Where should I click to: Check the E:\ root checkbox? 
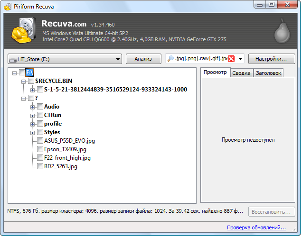tap(22, 73)
